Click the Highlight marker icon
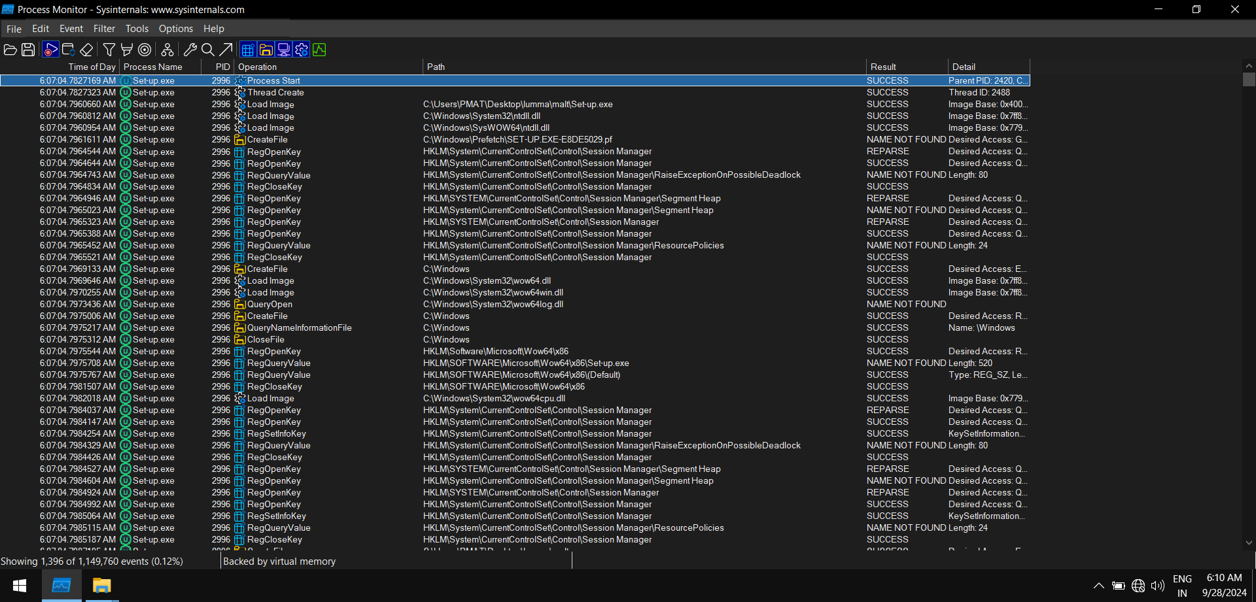Screen dimensions: 1256x602 [127, 50]
